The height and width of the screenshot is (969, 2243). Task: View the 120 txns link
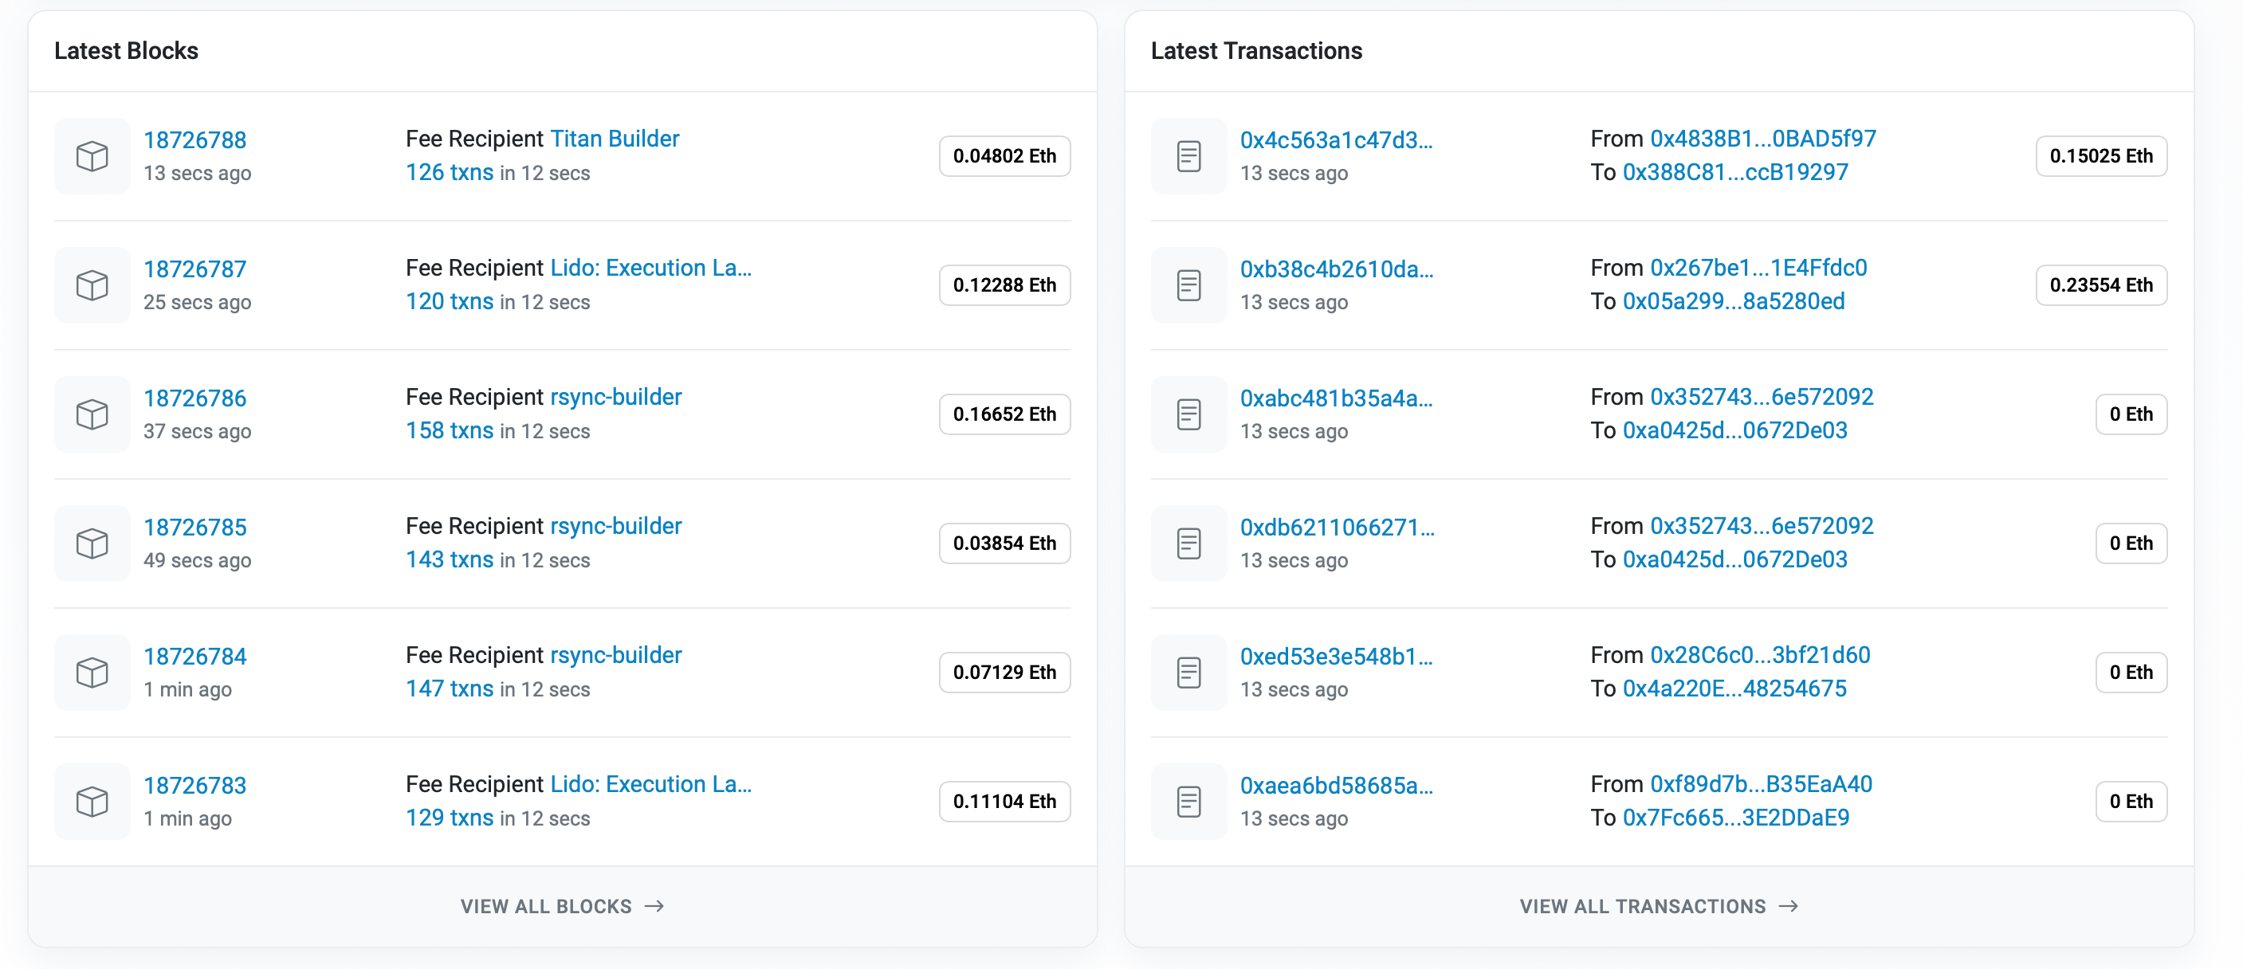[450, 301]
